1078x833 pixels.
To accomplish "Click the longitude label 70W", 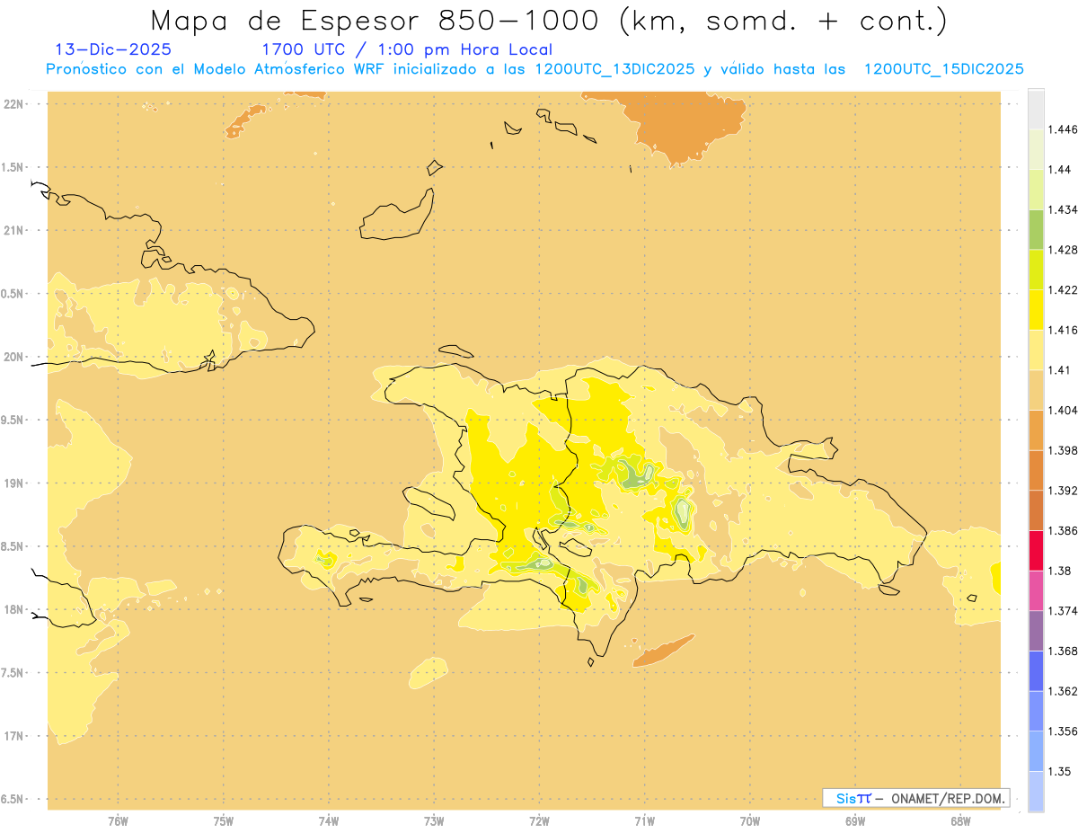I will 750,820.
